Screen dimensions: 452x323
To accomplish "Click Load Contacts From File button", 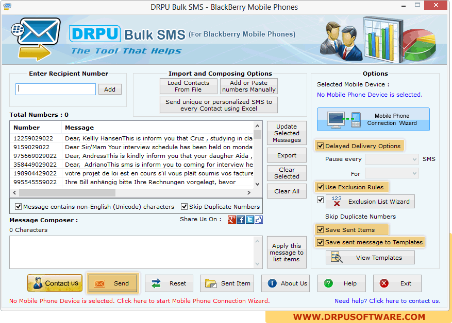I will click(x=189, y=86).
